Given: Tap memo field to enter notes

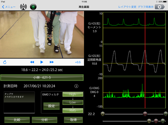Looking at the screenshot, I should 19,103.
